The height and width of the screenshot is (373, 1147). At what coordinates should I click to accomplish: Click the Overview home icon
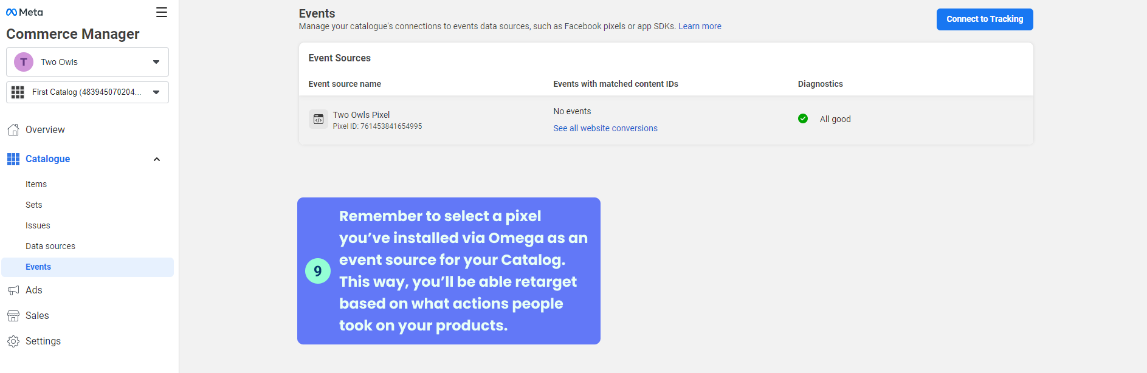click(13, 130)
